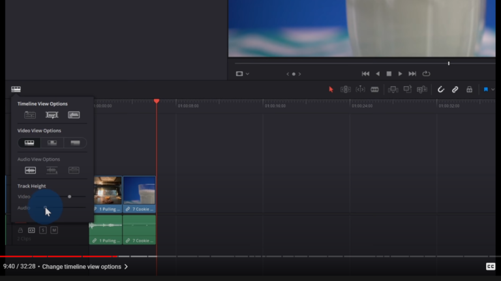
Task: Click the Timeline View Options heading
Action: click(x=42, y=104)
